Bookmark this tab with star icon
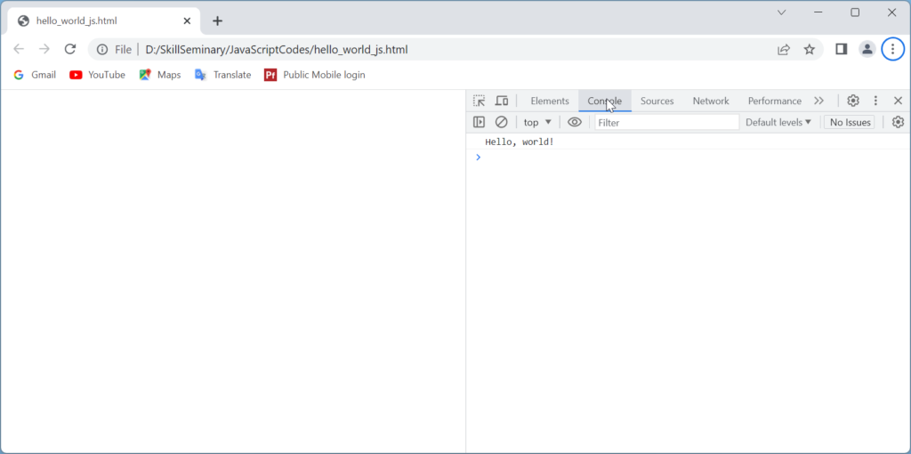Screen dimensions: 911x454 [x=810, y=50]
